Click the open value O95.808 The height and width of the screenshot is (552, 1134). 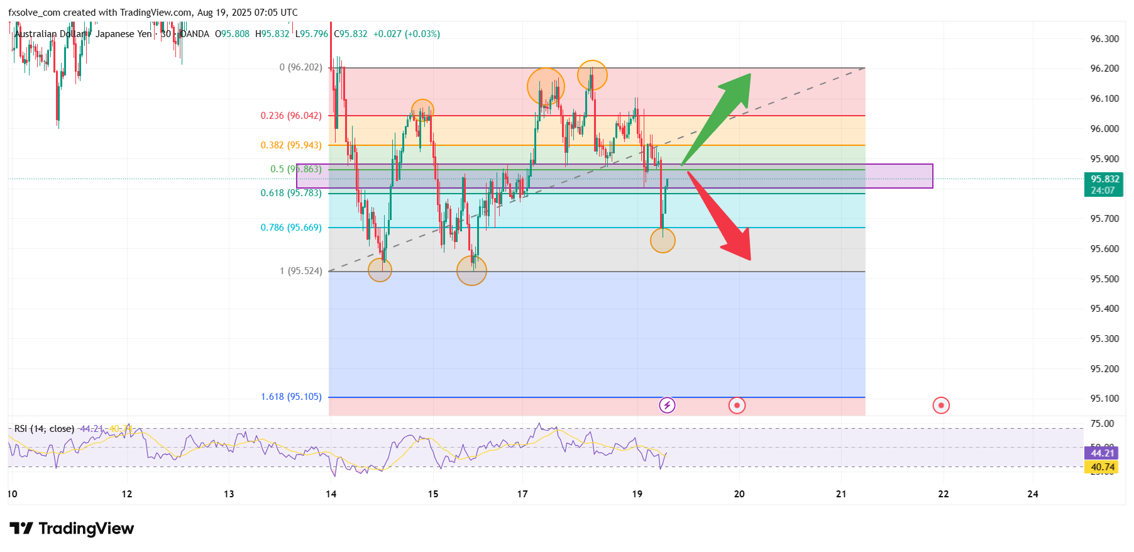tap(232, 34)
